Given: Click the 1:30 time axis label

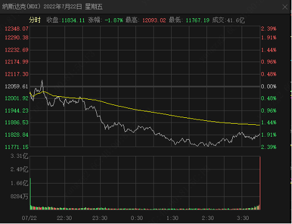Looking at the screenshot, I should pyautogui.click(x=172, y=218).
